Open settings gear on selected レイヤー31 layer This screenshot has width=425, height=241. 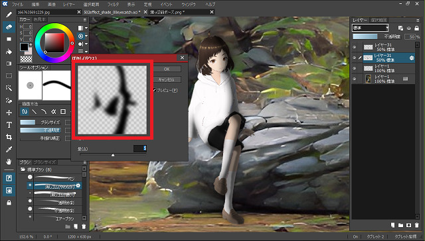coord(412,58)
